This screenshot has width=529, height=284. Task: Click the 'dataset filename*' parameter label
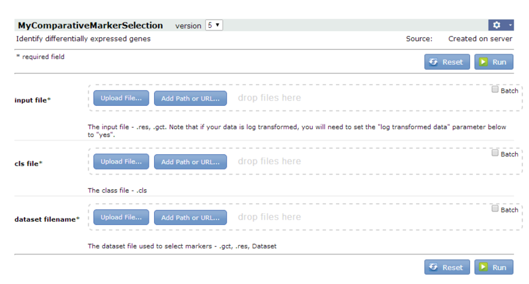click(47, 220)
